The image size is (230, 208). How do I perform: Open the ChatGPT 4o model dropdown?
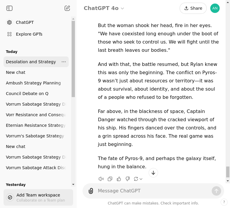104,8
